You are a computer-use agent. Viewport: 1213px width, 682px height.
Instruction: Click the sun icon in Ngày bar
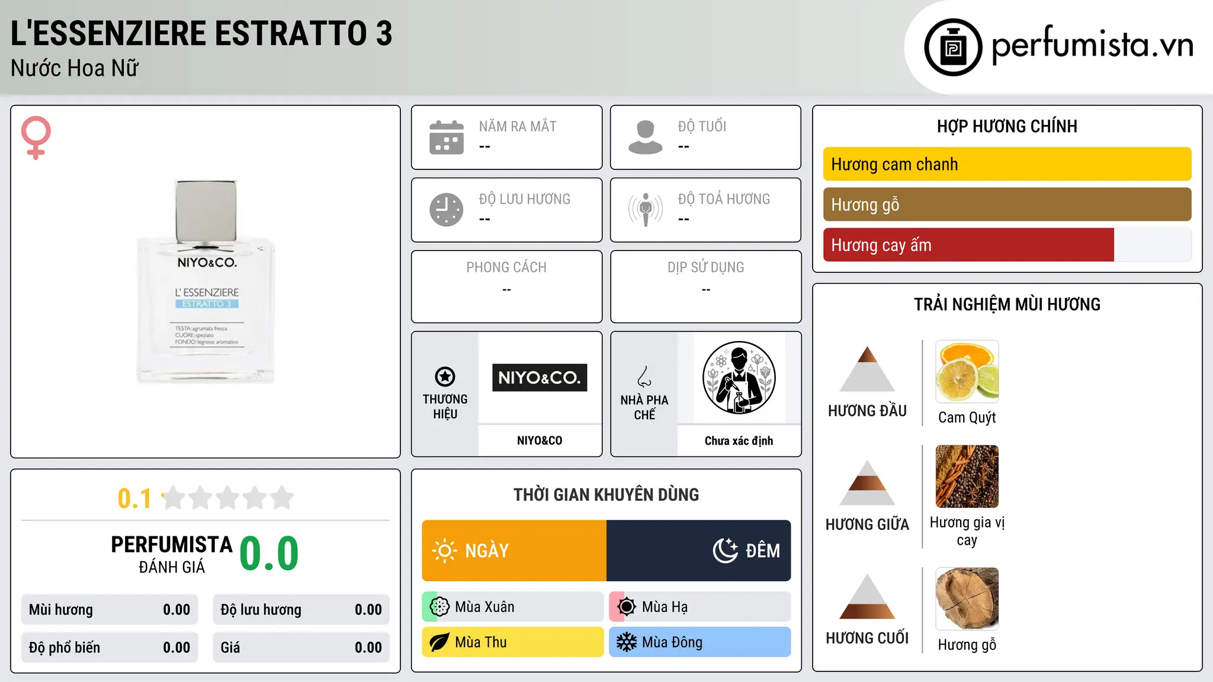444,551
